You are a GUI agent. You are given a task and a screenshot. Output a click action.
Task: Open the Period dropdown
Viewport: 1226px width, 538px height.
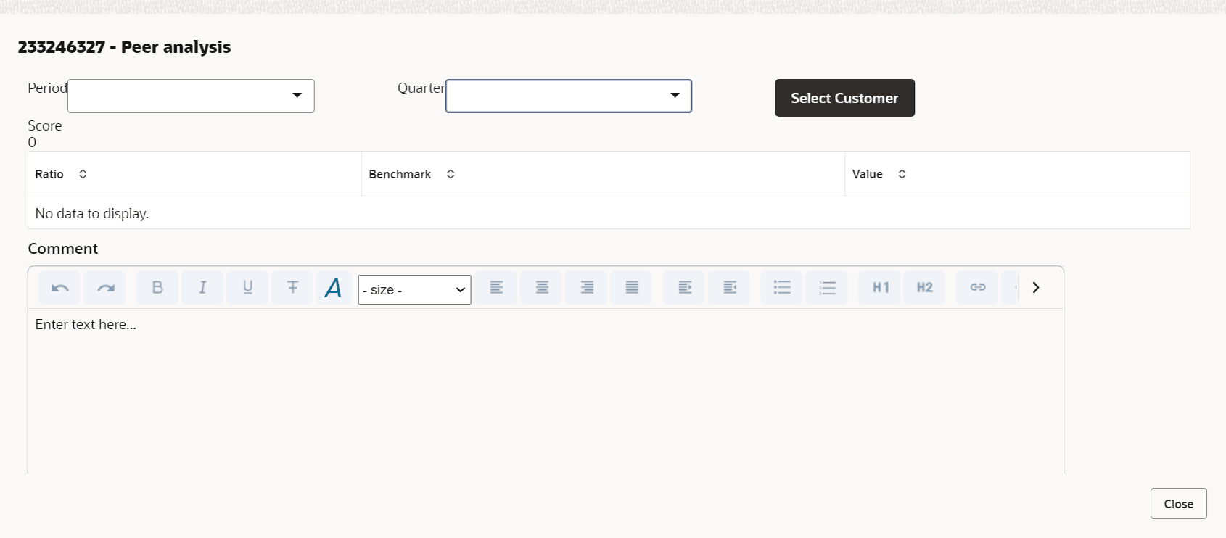pyautogui.click(x=191, y=96)
